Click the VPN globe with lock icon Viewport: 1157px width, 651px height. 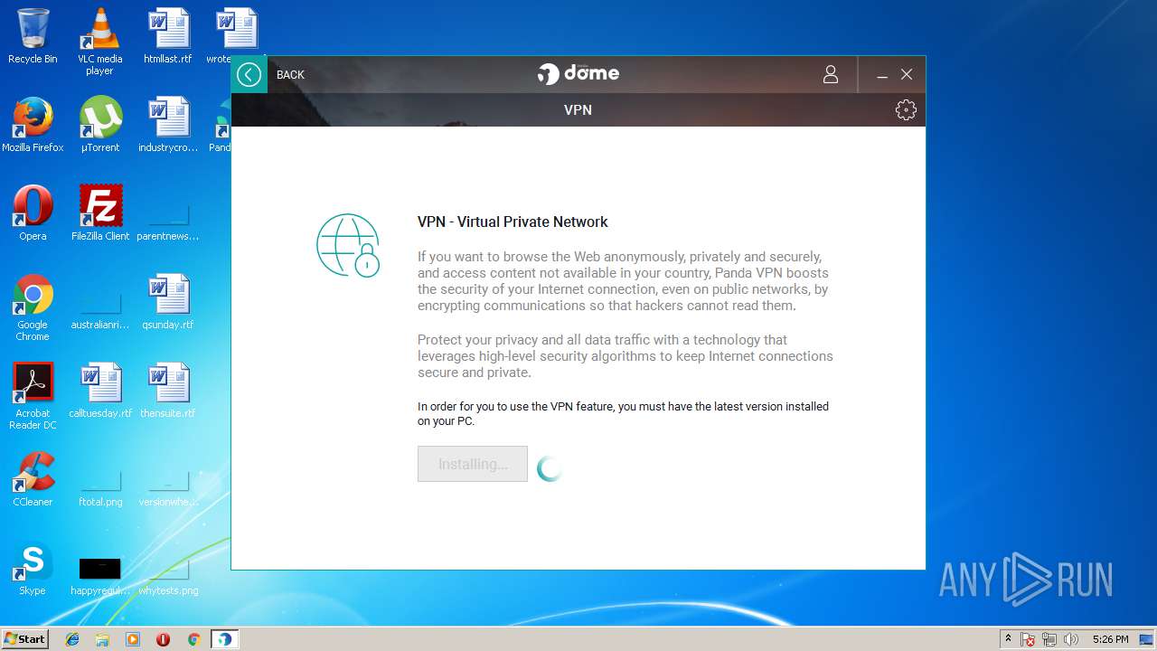tap(348, 245)
